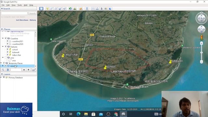Click the Record a Tour tool
The width and height of the screenshot is (208, 117).
[x=64, y=9]
